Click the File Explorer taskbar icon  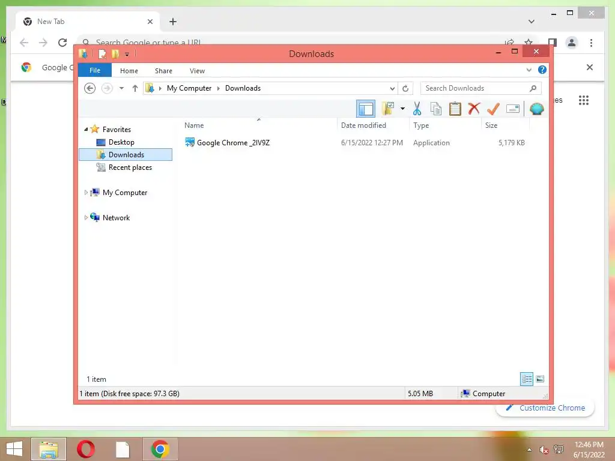pyautogui.click(x=48, y=449)
